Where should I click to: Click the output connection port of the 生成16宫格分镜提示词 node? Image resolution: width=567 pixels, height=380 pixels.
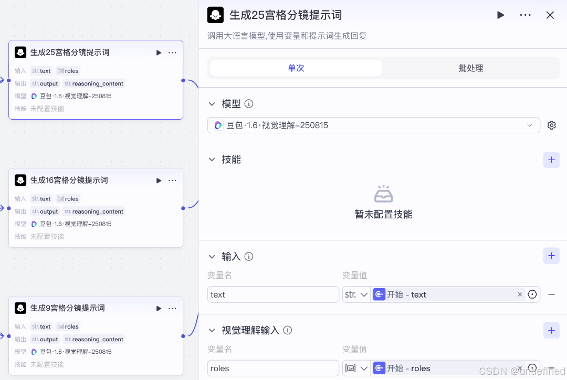coord(183,208)
